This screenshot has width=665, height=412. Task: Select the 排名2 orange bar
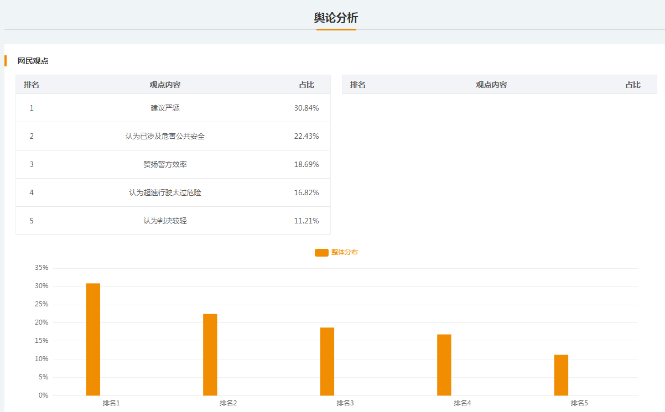point(210,354)
